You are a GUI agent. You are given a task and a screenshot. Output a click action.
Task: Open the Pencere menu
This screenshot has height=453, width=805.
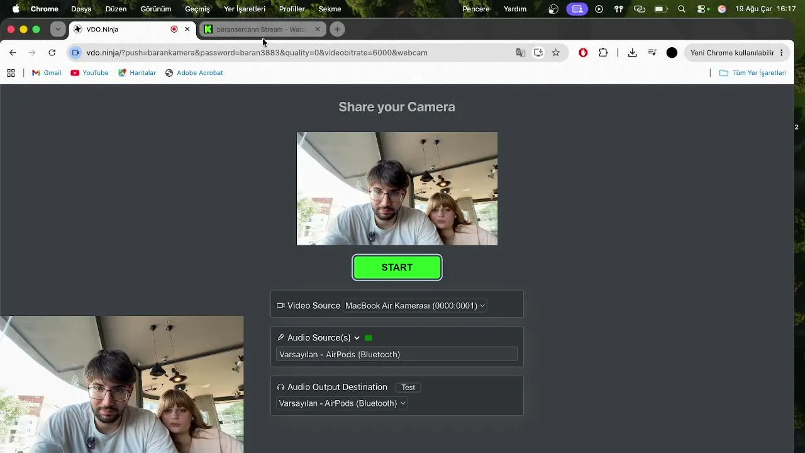(x=476, y=9)
